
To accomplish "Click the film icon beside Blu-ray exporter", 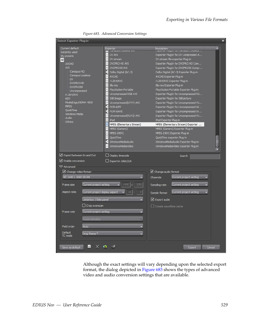I will [107, 85].
